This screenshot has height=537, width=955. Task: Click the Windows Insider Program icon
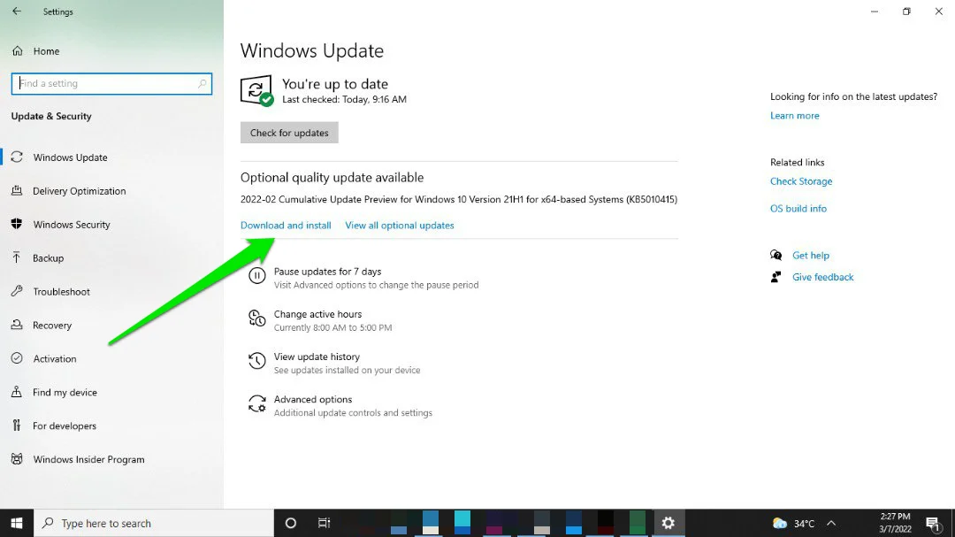pyautogui.click(x=17, y=459)
